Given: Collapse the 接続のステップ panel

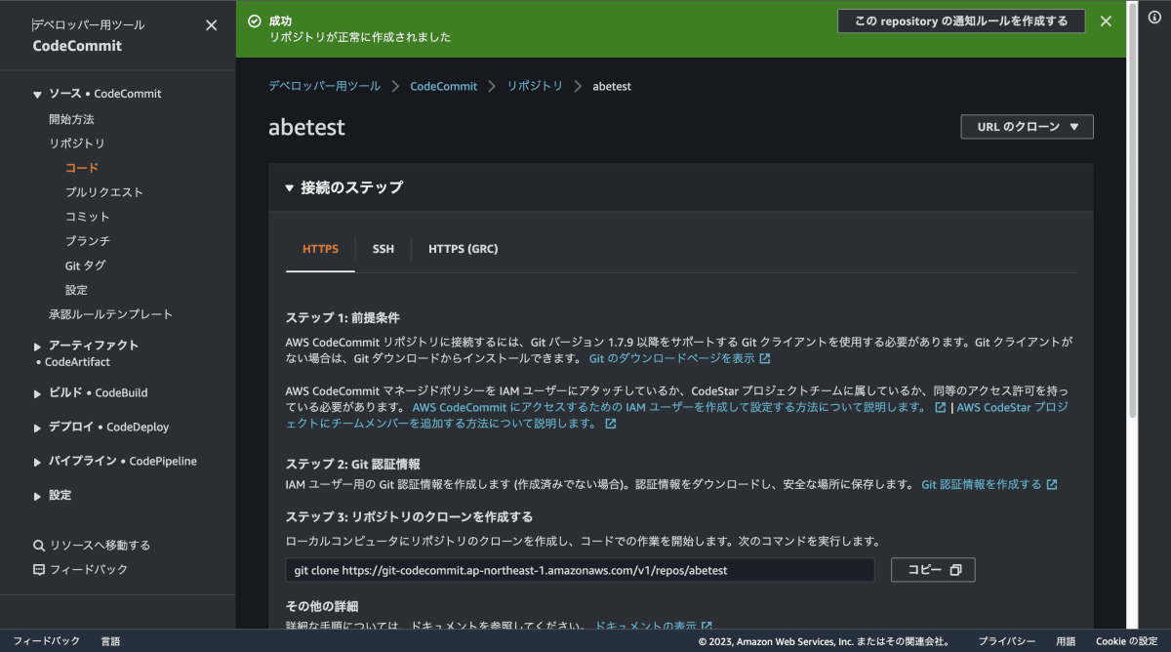Looking at the screenshot, I should pos(290,188).
